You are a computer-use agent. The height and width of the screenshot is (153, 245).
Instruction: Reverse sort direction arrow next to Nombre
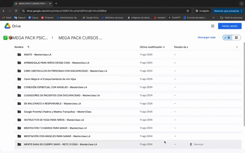coord(28,47)
